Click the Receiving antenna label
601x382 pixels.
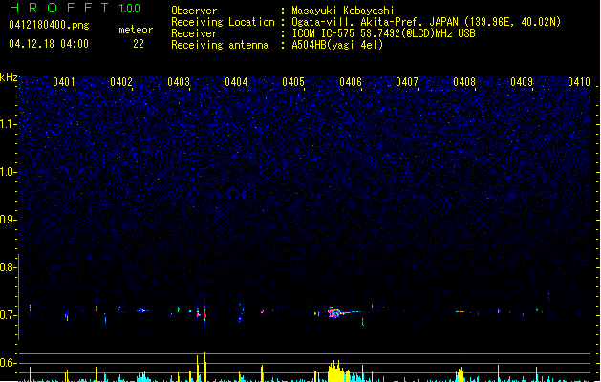click(x=220, y=45)
